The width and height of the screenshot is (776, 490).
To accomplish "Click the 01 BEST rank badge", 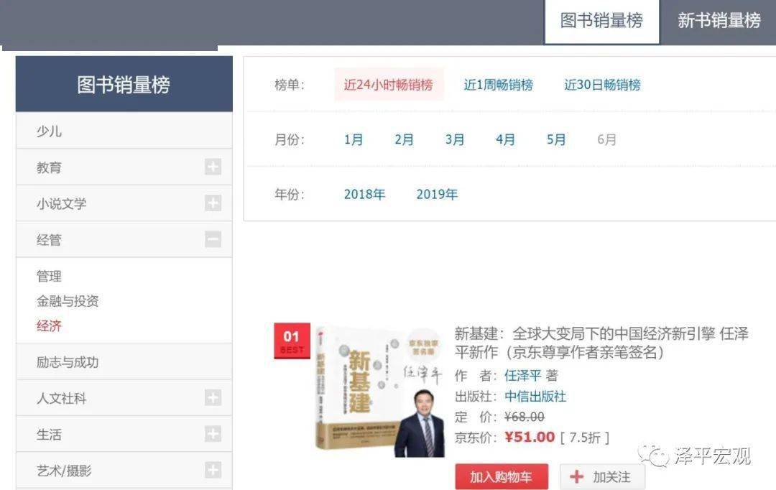I will [292, 341].
